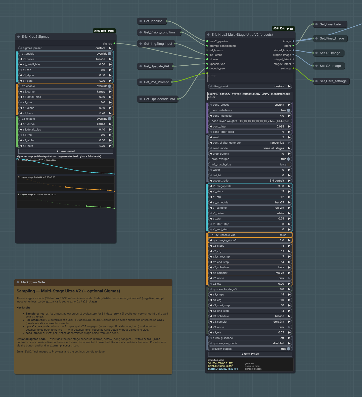Image resolution: width=362 pixels, height=397 pixels.
Task: Adjust the s1_alpha 0.50 slider field
Action: pyautogui.click(x=66, y=75)
